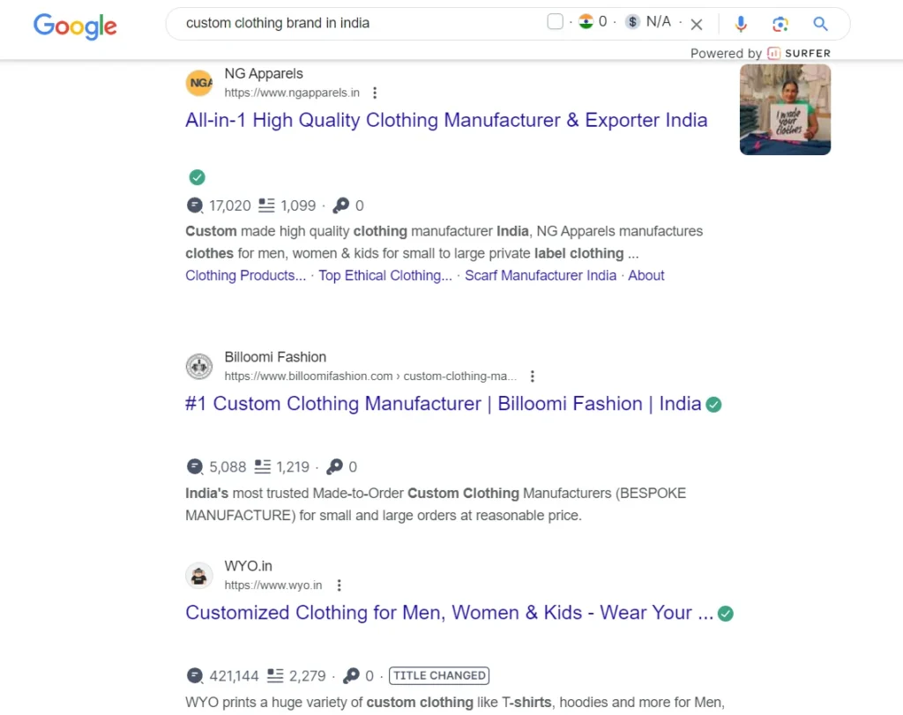Click the TITLE CHANGED badge
Viewport: 903px width, 715px height.
tap(439, 676)
